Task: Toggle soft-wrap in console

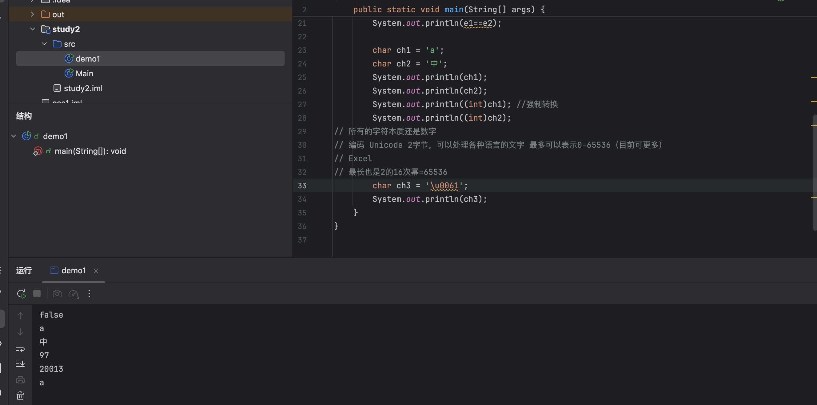Action: tap(20, 348)
